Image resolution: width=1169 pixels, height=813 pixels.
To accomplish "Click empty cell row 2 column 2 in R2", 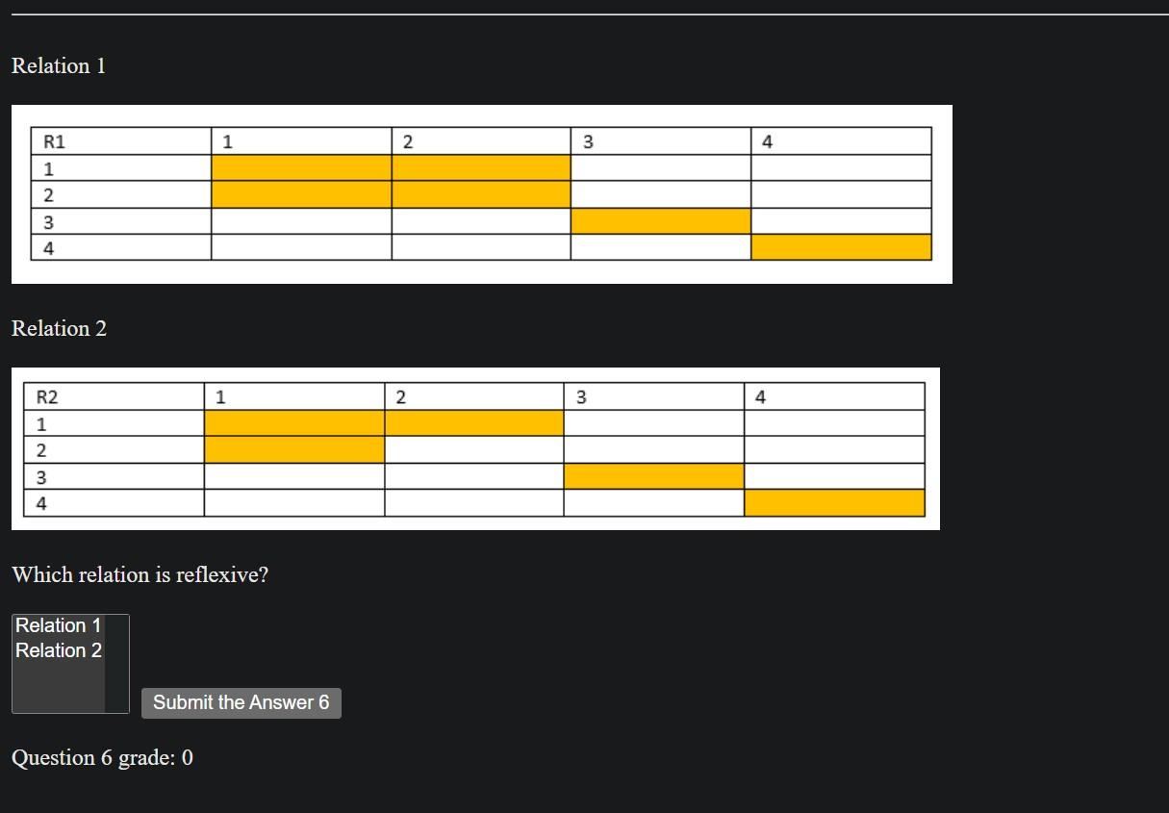I will [x=473, y=449].
